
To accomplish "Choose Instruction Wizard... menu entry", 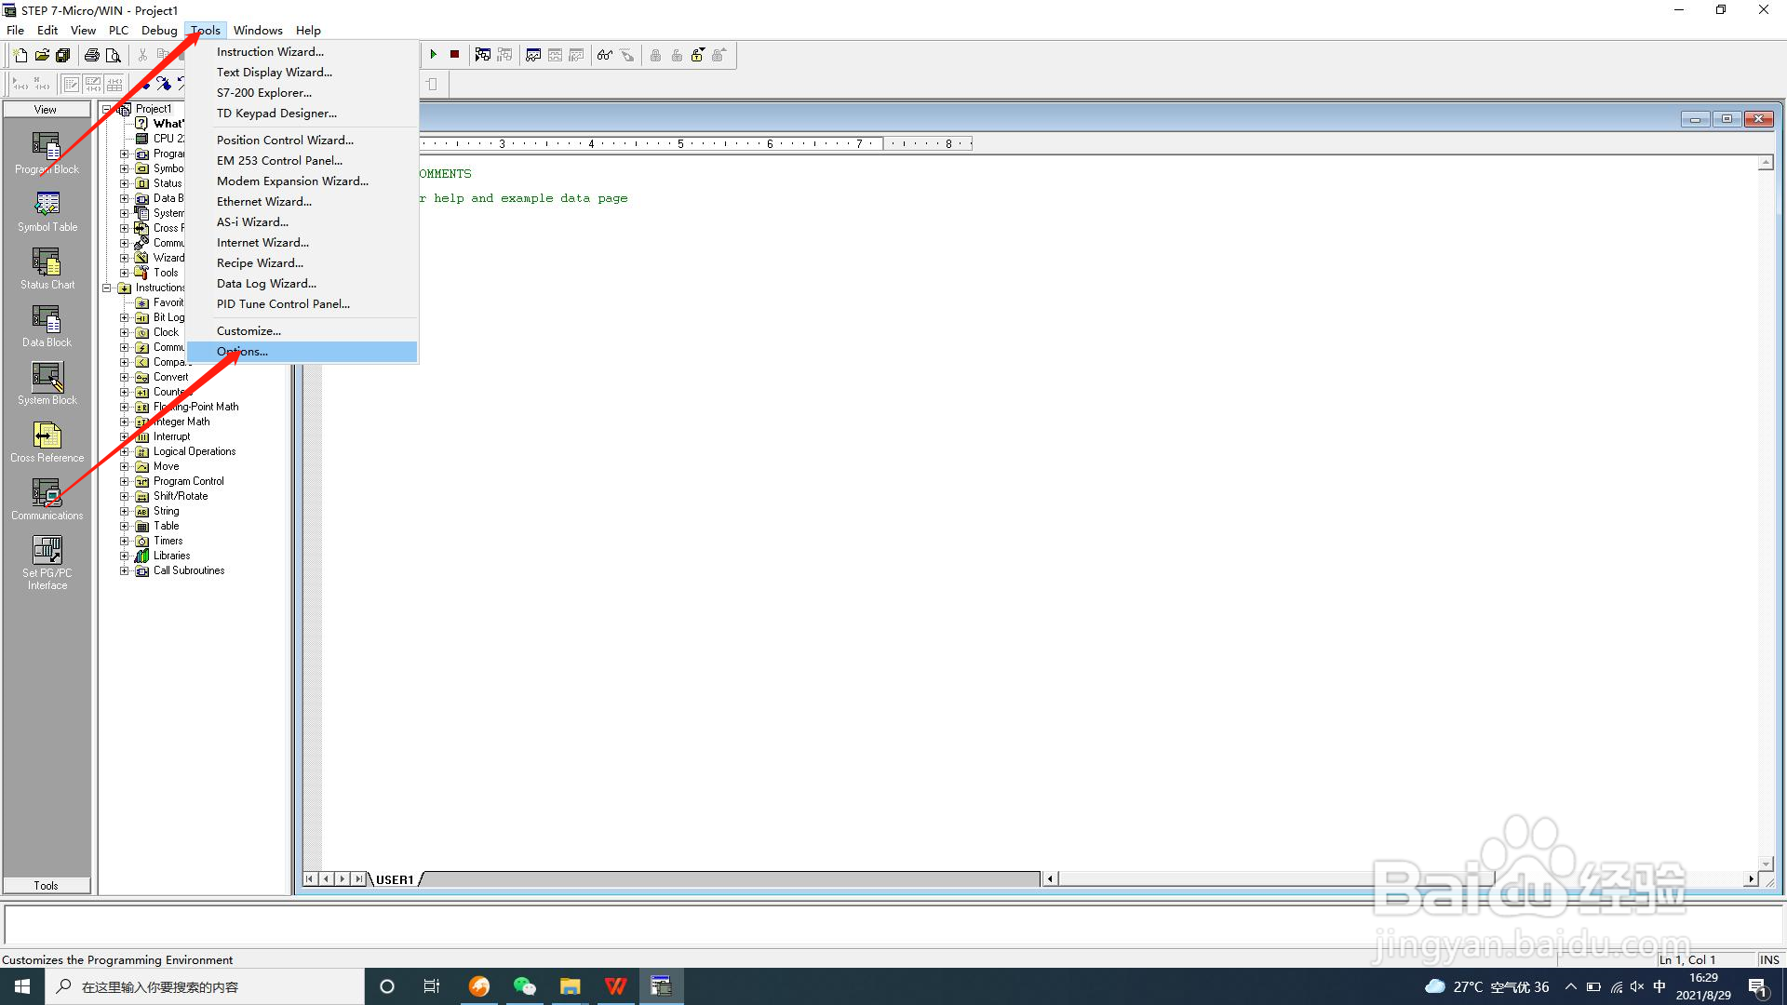I will pyautogui.click(x=302, y=52).
